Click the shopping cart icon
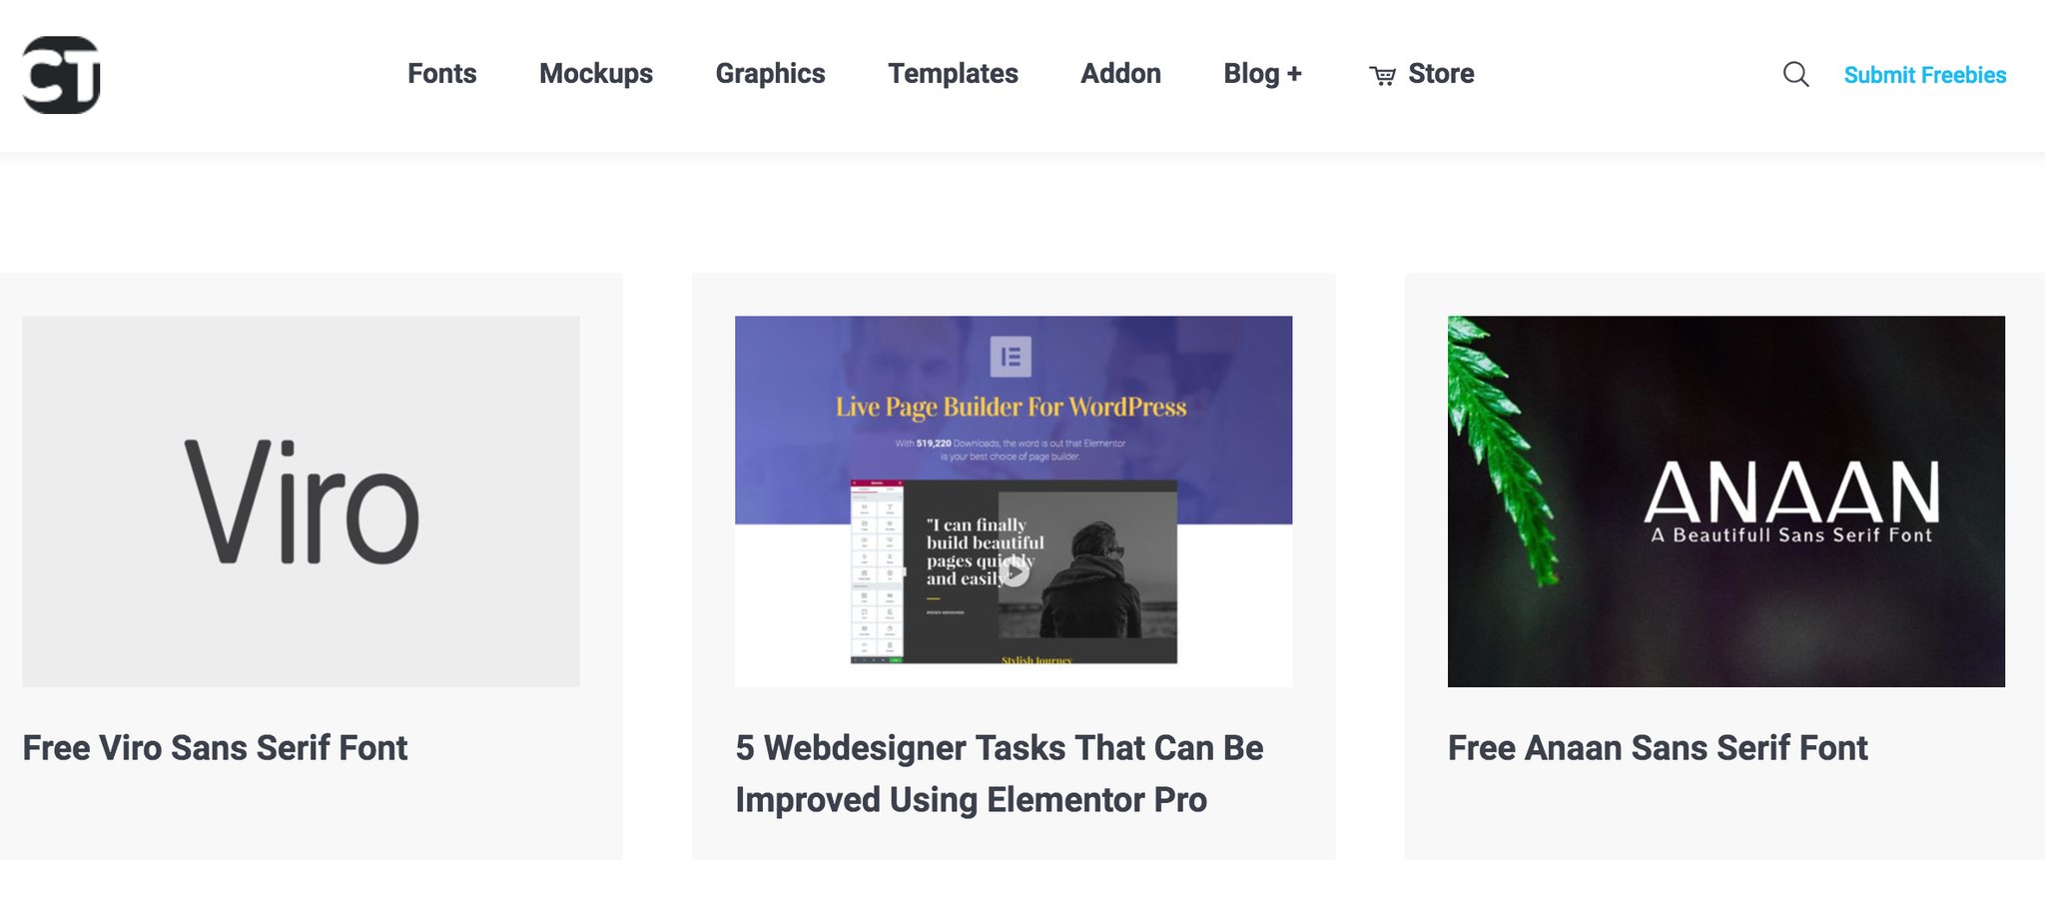This screenshot has height=917, width=2045. (1382, 76)
